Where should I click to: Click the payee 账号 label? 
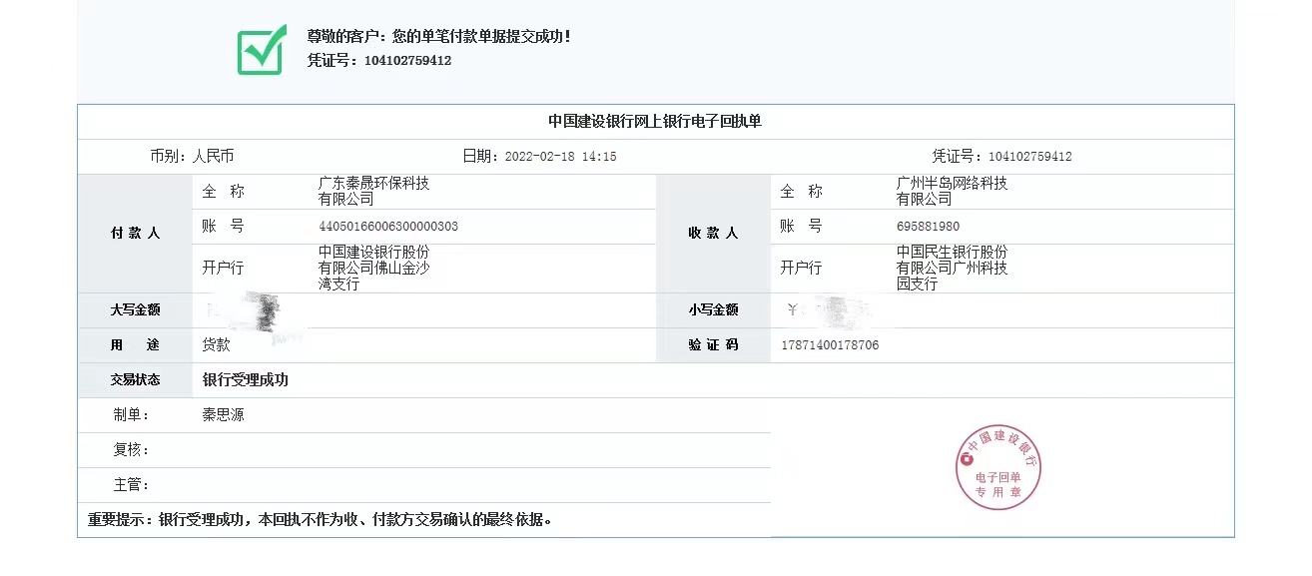(x=802, y=227)
